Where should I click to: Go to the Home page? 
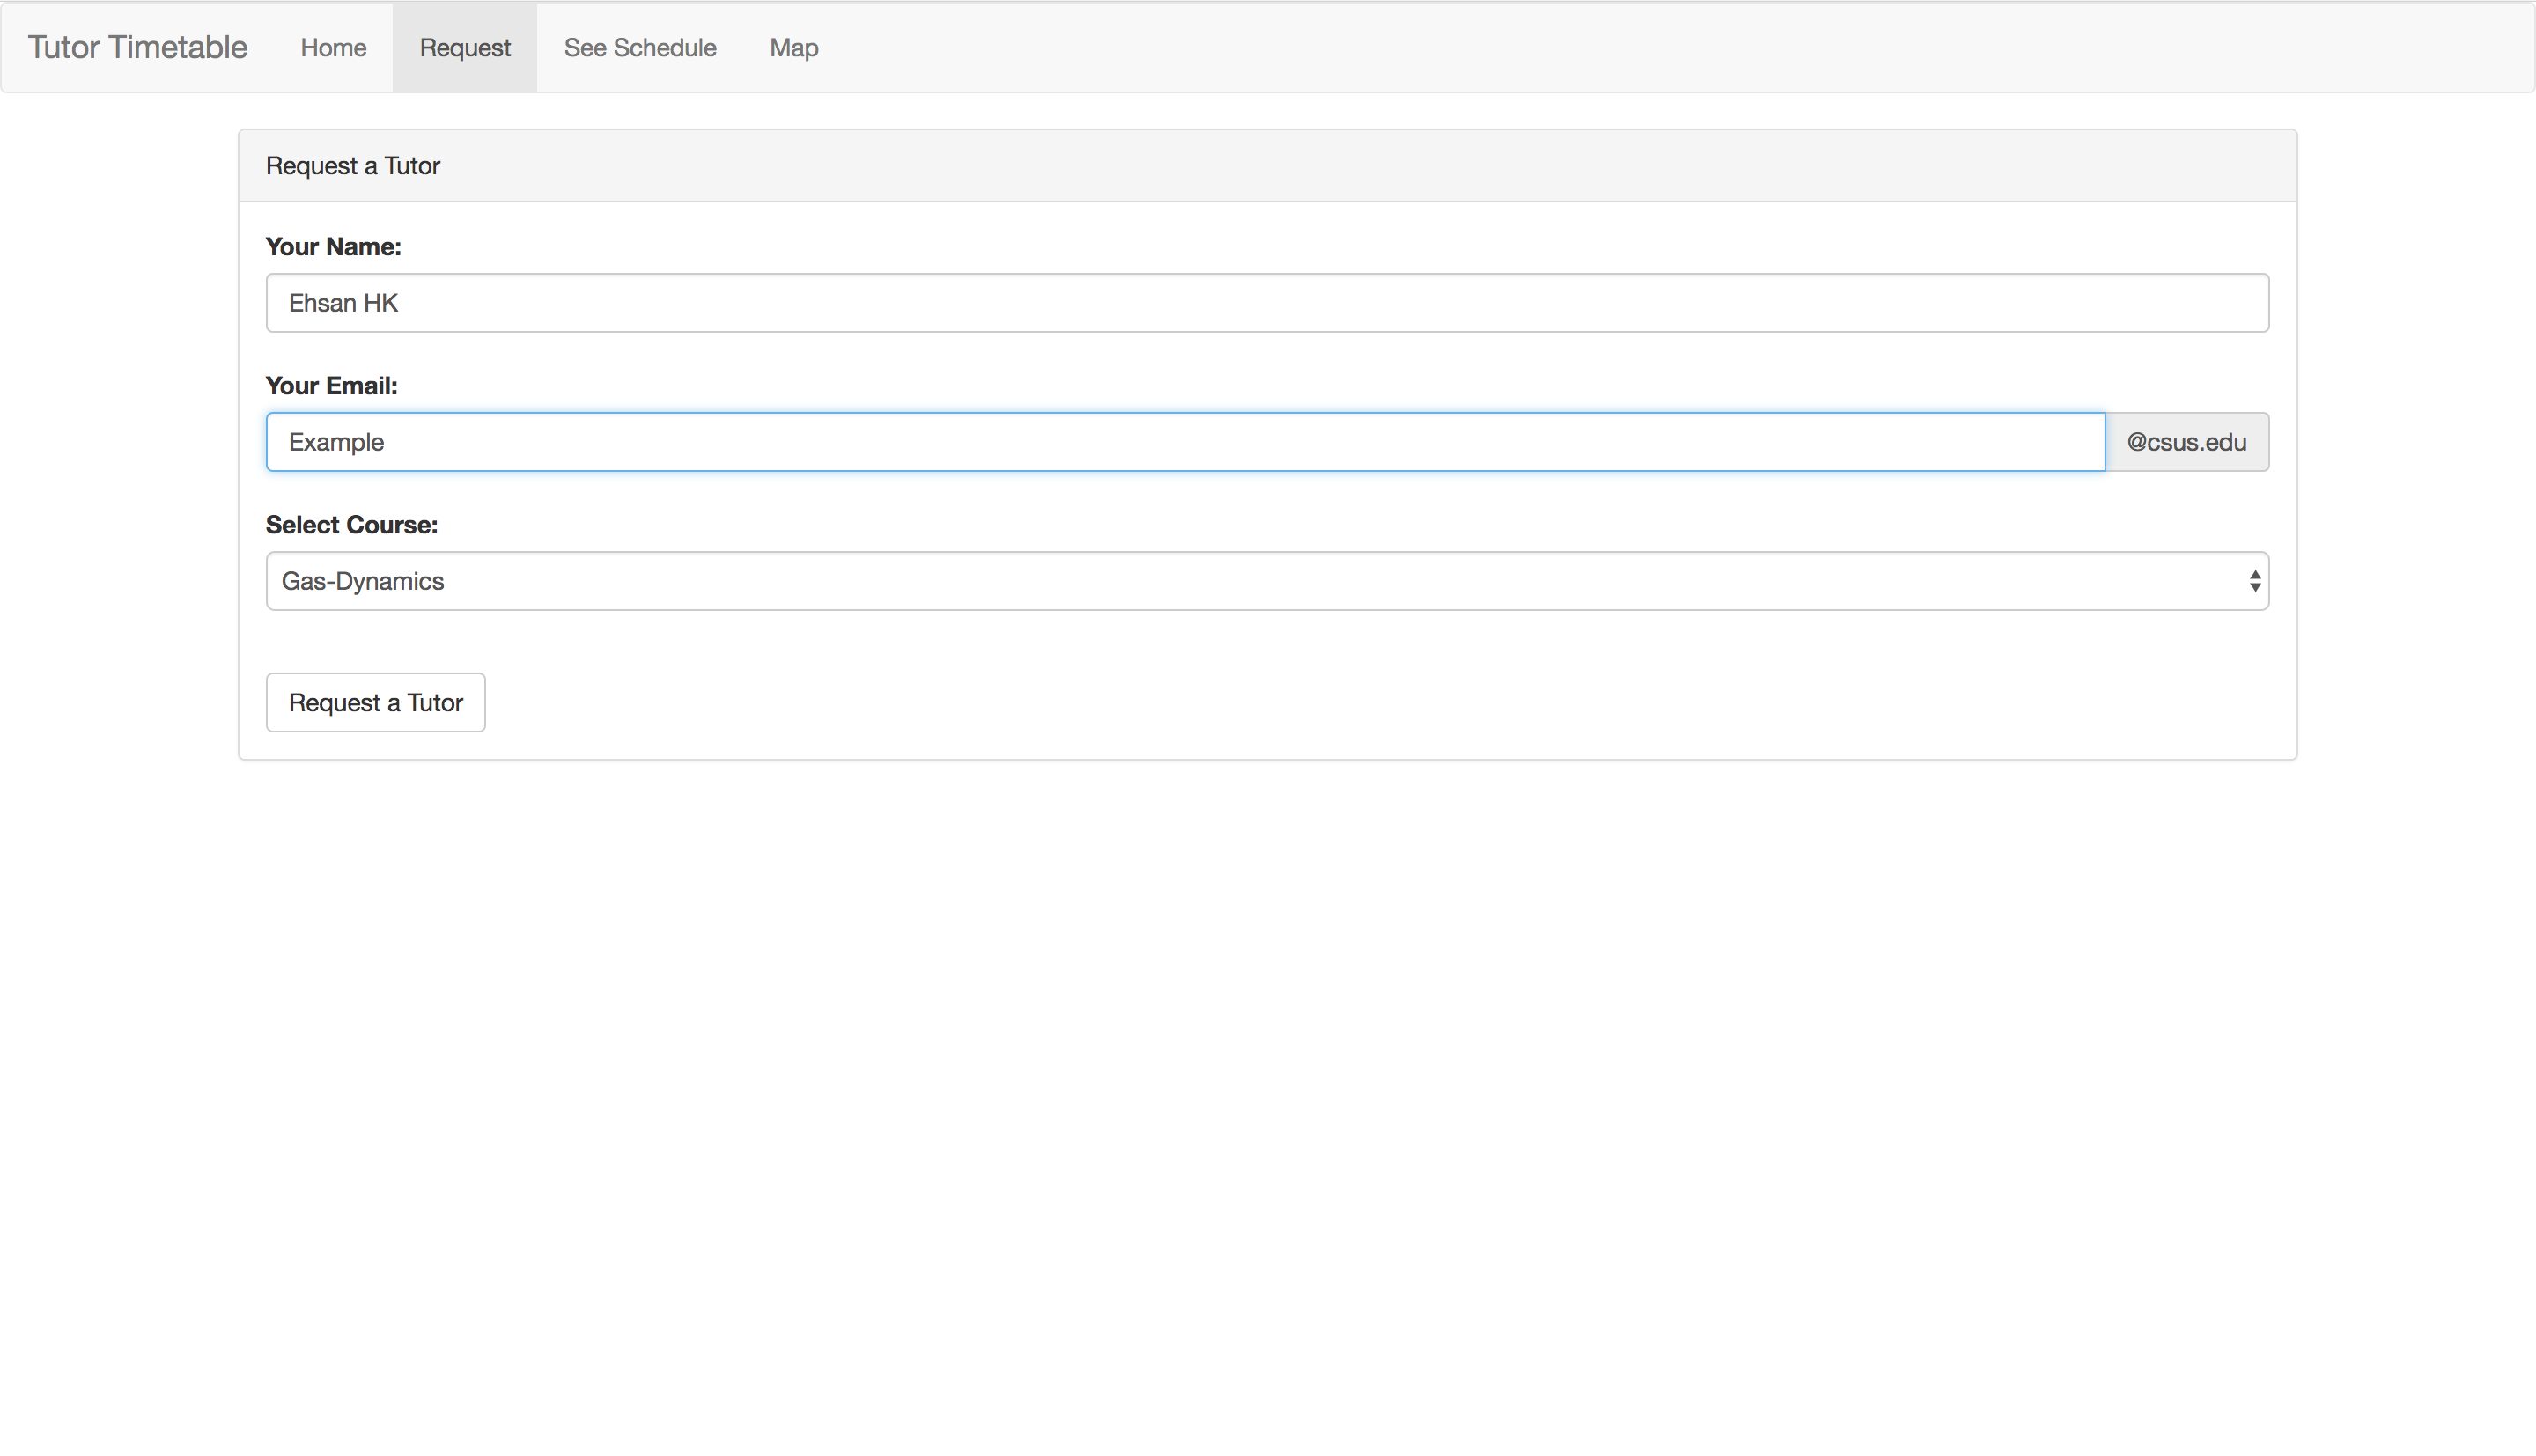[333, 47]
